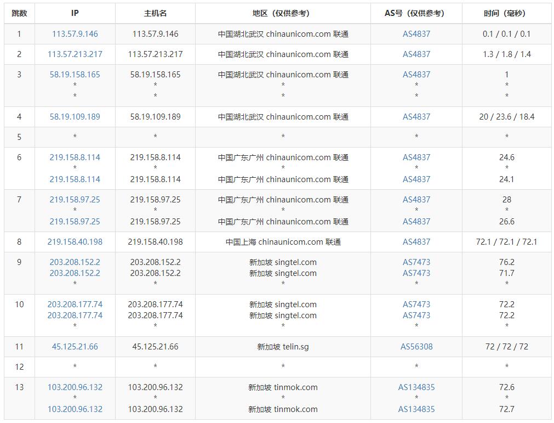Open IP link 219.158.97.25 beside 26.6 time
The height and width of the screenshot is (423, 554).
(x=75, y=222)
